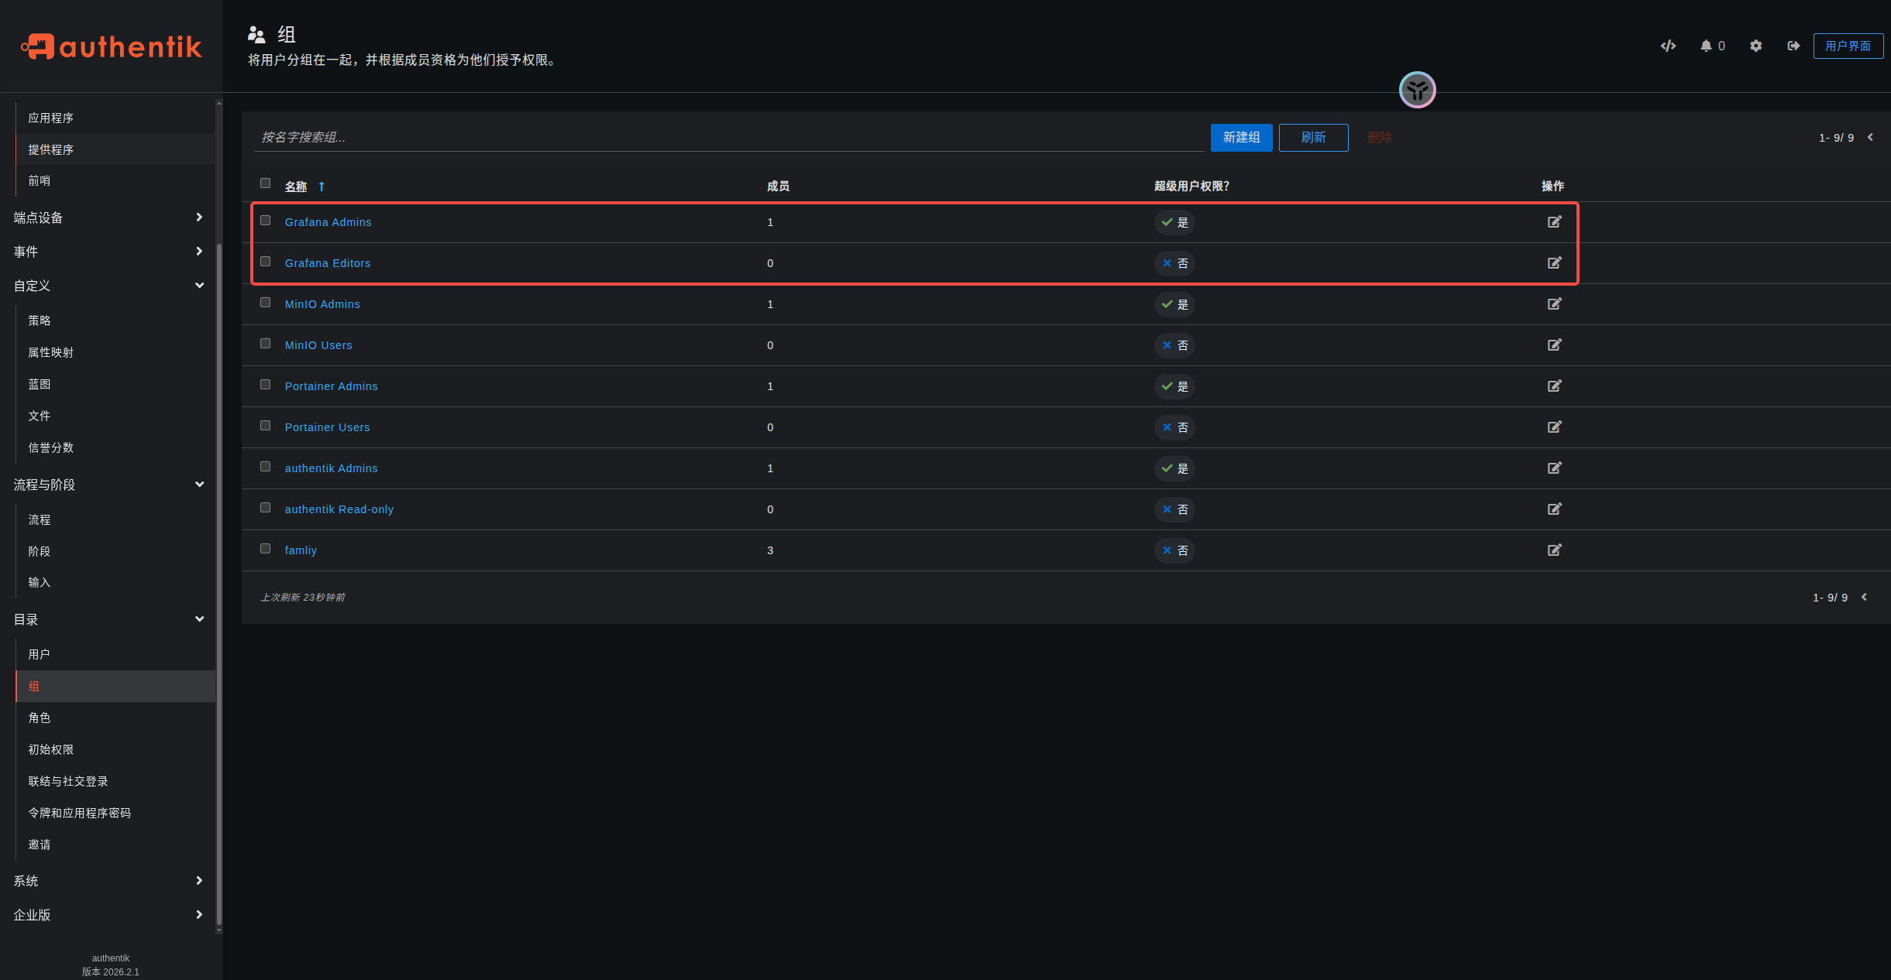Open the settings gear icon
The image size is (1891, 980).
pyautogui.click(x=1755, y=46)
